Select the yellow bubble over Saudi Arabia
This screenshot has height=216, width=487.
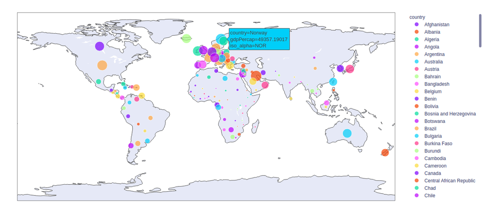(253, 81)
